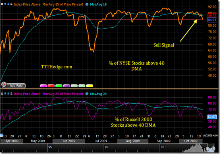Image resolution: width=220 pixels, height=154 pixels.
Task: Select the pale gray-green color swatch
Action: click(74, 86)
